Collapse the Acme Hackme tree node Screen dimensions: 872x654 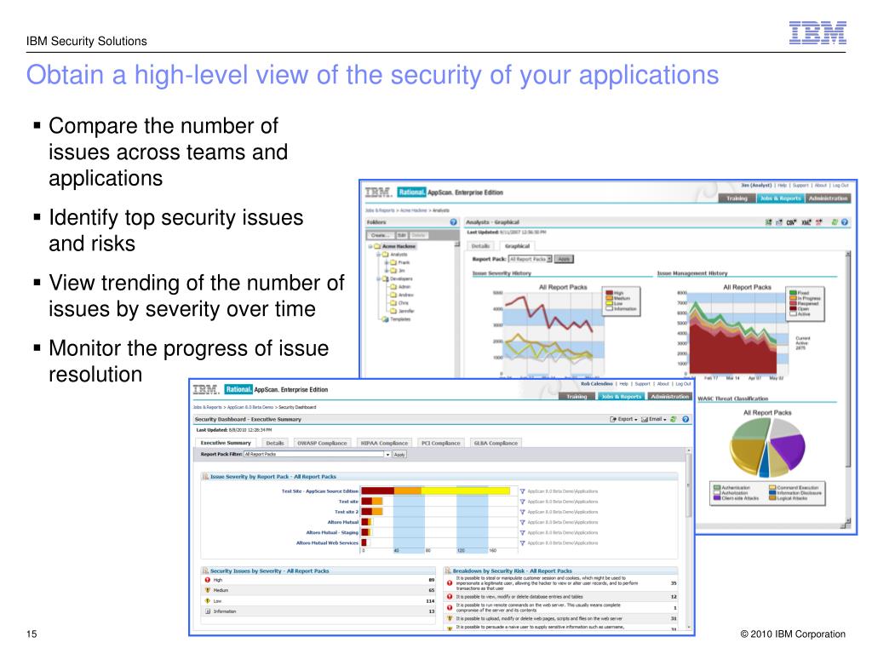(370, 246)
